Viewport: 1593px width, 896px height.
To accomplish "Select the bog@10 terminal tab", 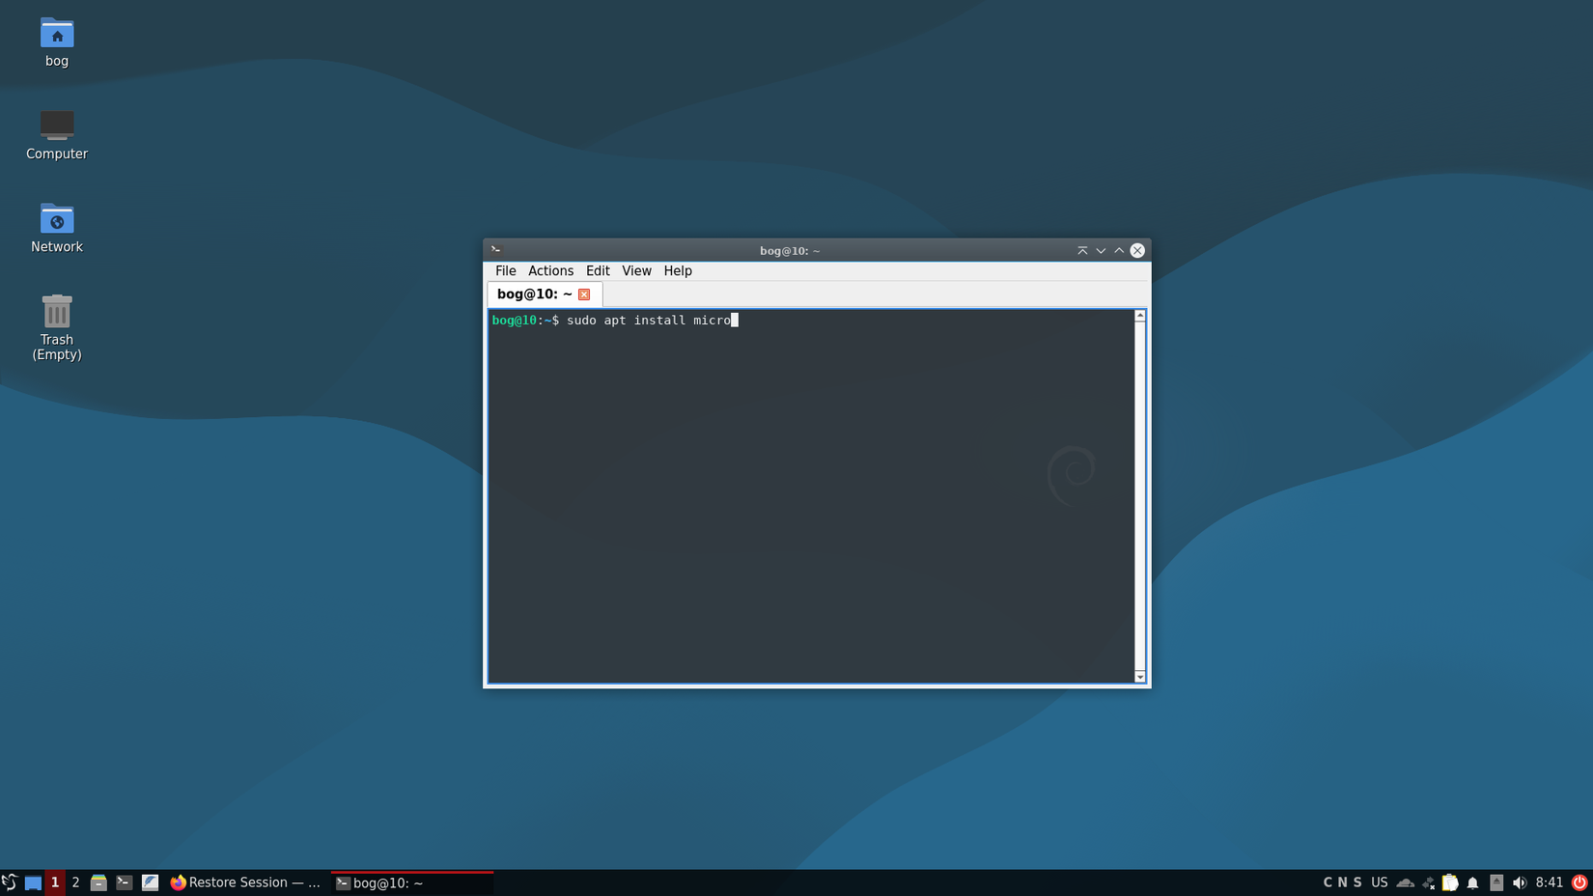I will point(533,294).
